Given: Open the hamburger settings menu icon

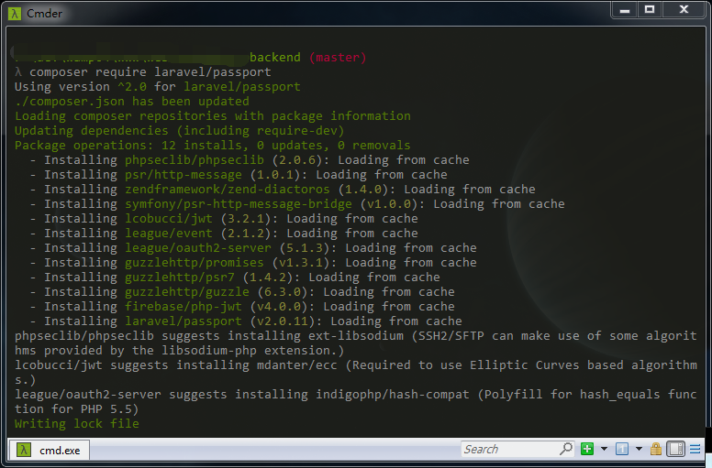Looking at the screenshot, I should 695,449.
